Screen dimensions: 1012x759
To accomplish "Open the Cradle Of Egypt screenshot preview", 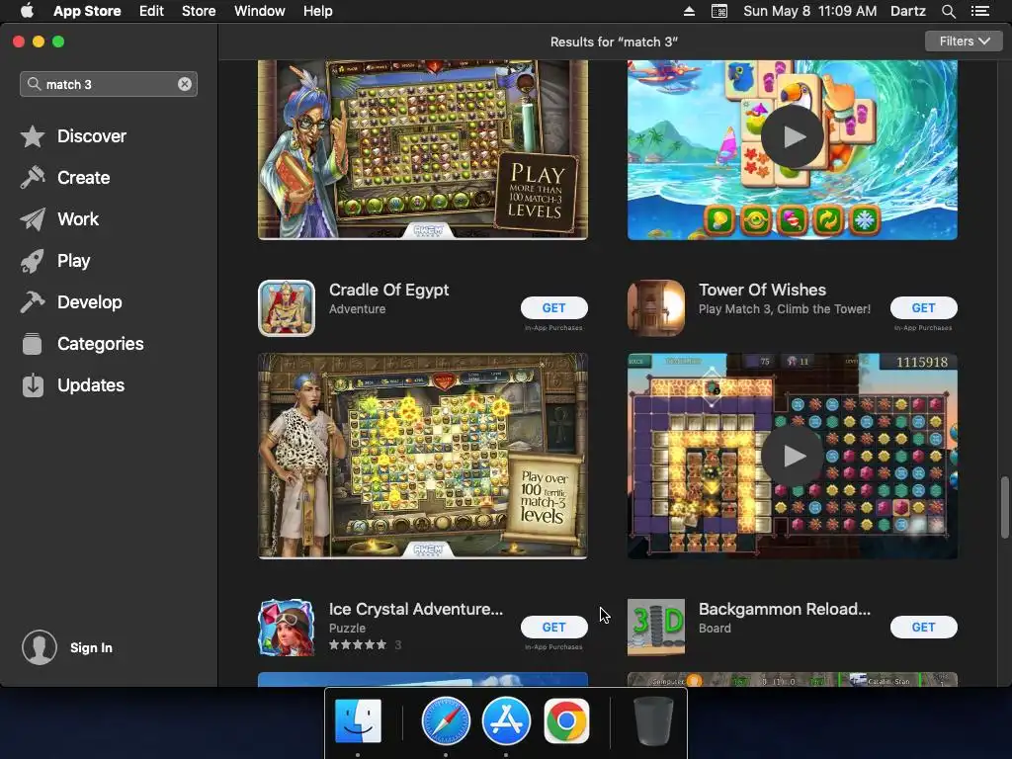I will tap(423, 456).
